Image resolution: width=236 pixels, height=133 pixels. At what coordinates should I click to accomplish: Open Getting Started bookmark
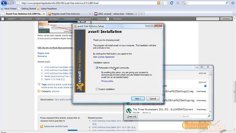[x=27, y=8]
